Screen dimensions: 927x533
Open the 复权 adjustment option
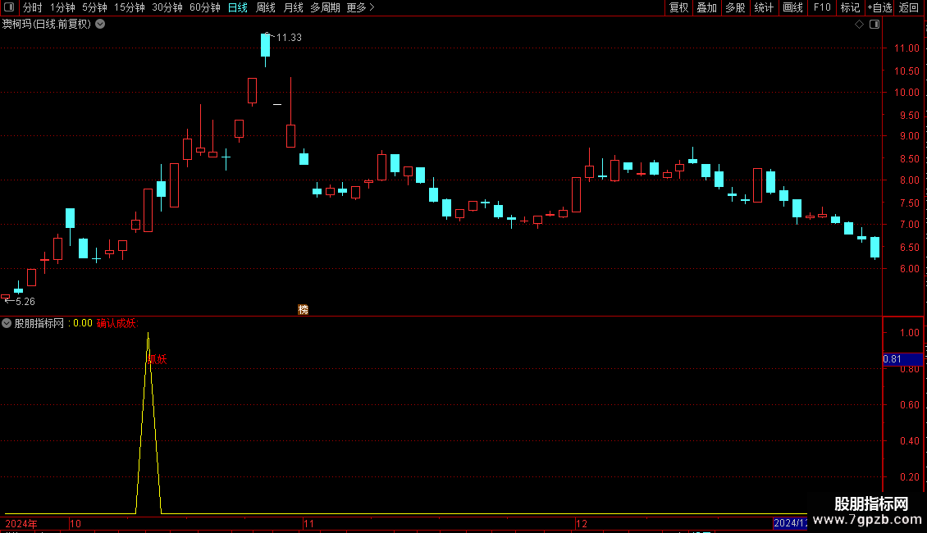point(678,7)
